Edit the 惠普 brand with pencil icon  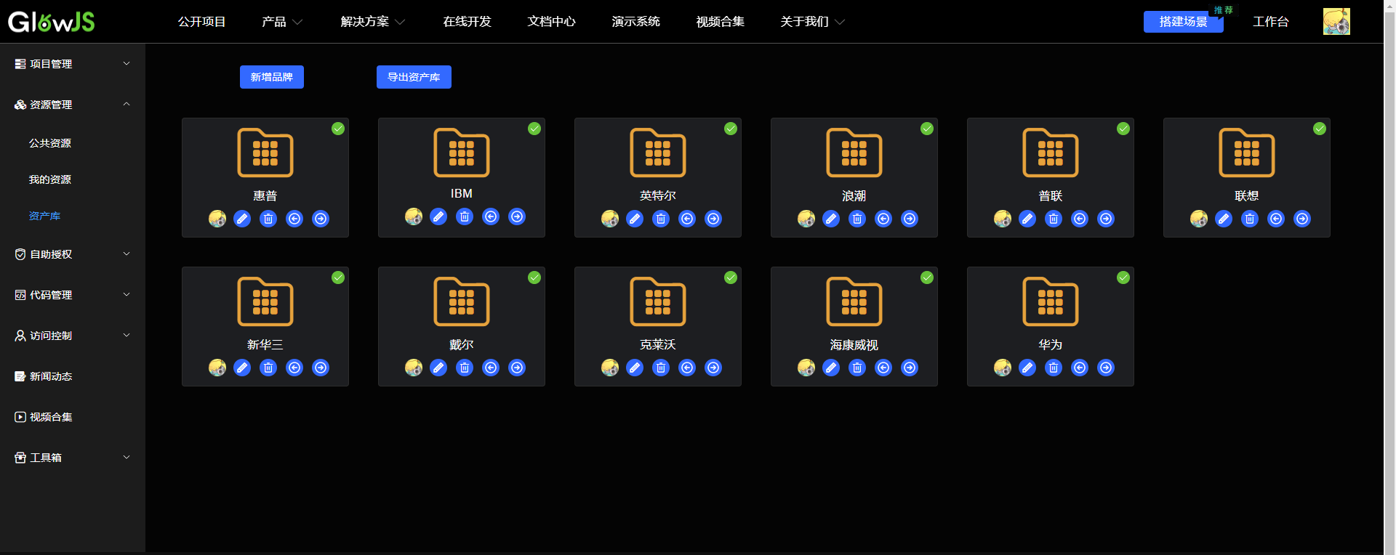pos(242,219)
